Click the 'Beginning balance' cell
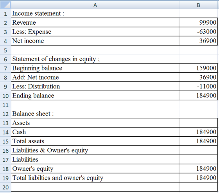This screenshot has width=219, height=193. click(95, 68)
